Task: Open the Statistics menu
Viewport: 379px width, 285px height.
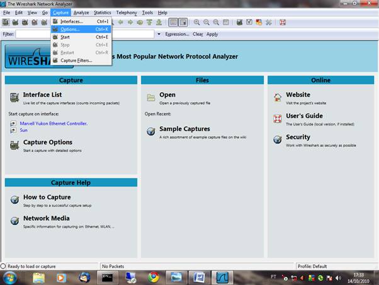Action: 102,13
